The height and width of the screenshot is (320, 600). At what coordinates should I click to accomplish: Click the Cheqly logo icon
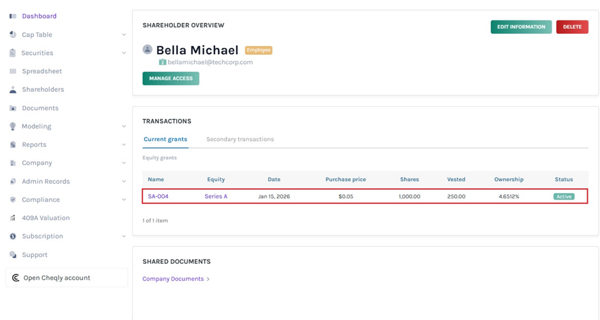coord(16,278)
